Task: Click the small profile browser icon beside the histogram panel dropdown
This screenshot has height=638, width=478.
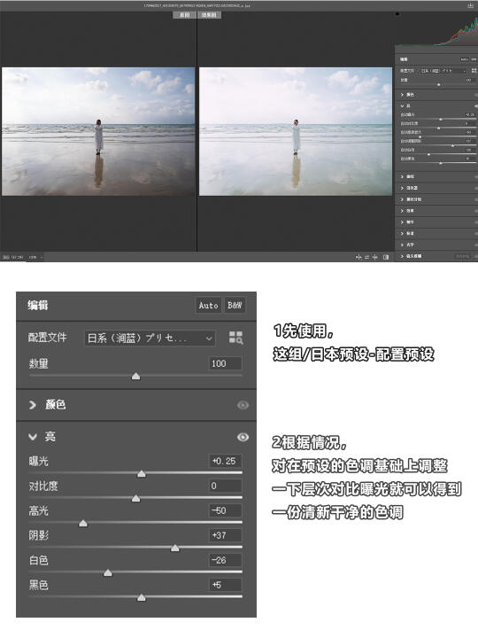Action: click(474, 71)
